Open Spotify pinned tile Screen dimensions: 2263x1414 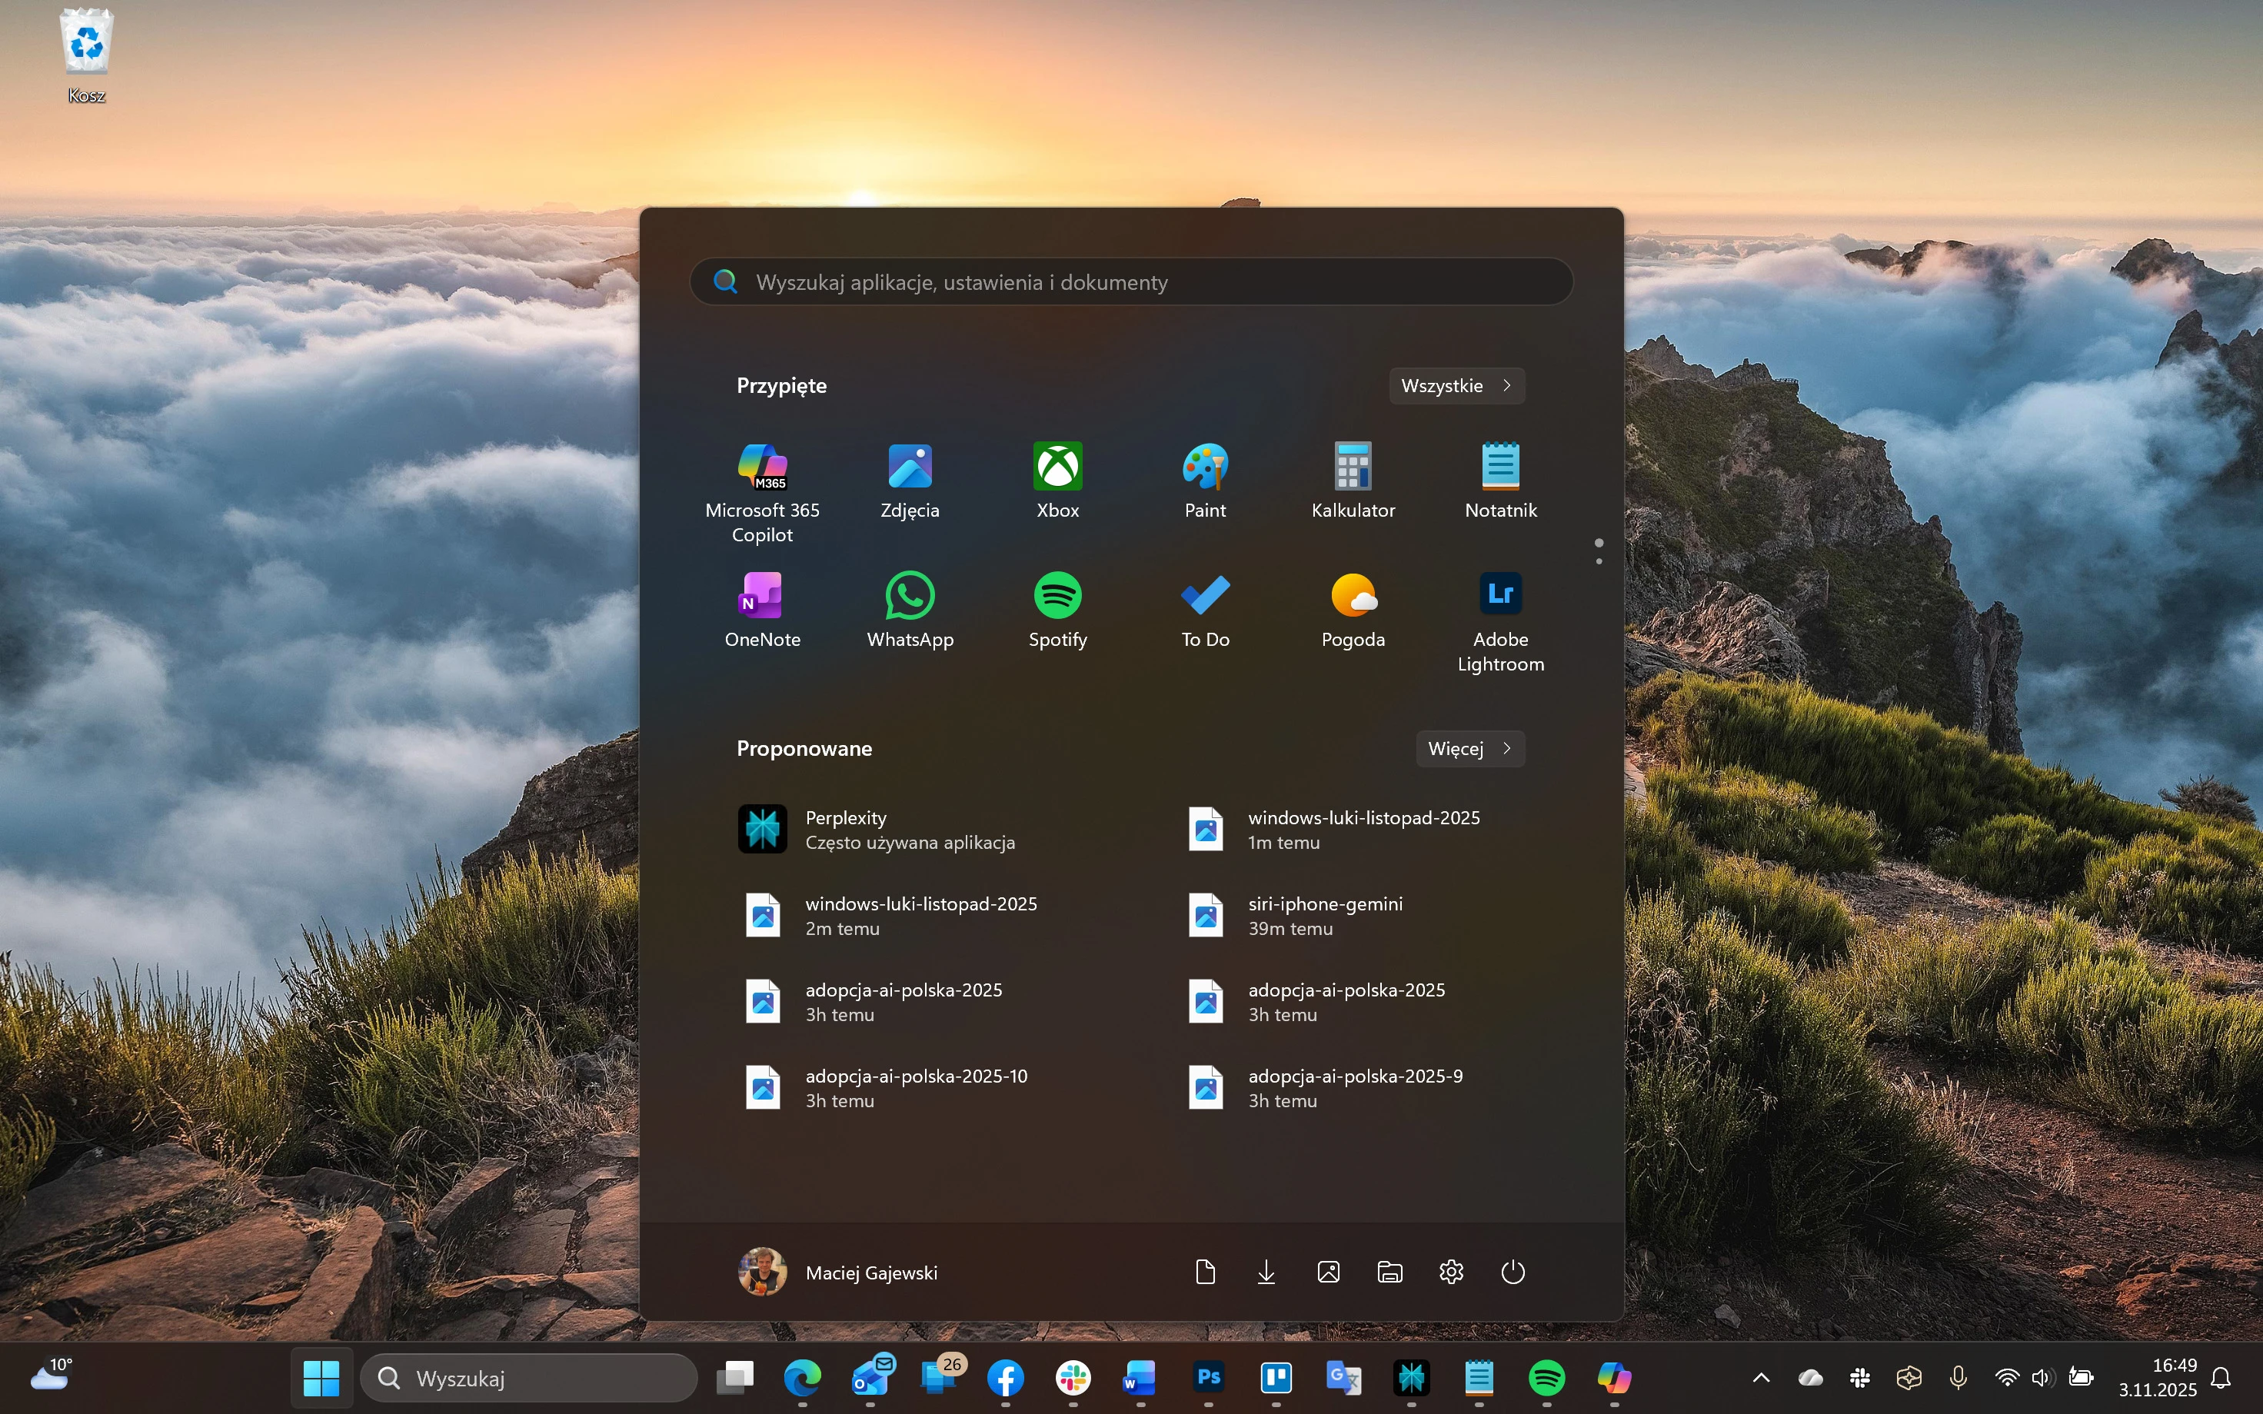pyautogui.click(x=1057, y=597)
